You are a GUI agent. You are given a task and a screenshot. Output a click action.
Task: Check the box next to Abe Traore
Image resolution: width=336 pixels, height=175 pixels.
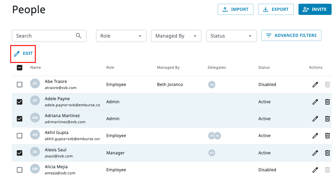(x=20, y=85)
